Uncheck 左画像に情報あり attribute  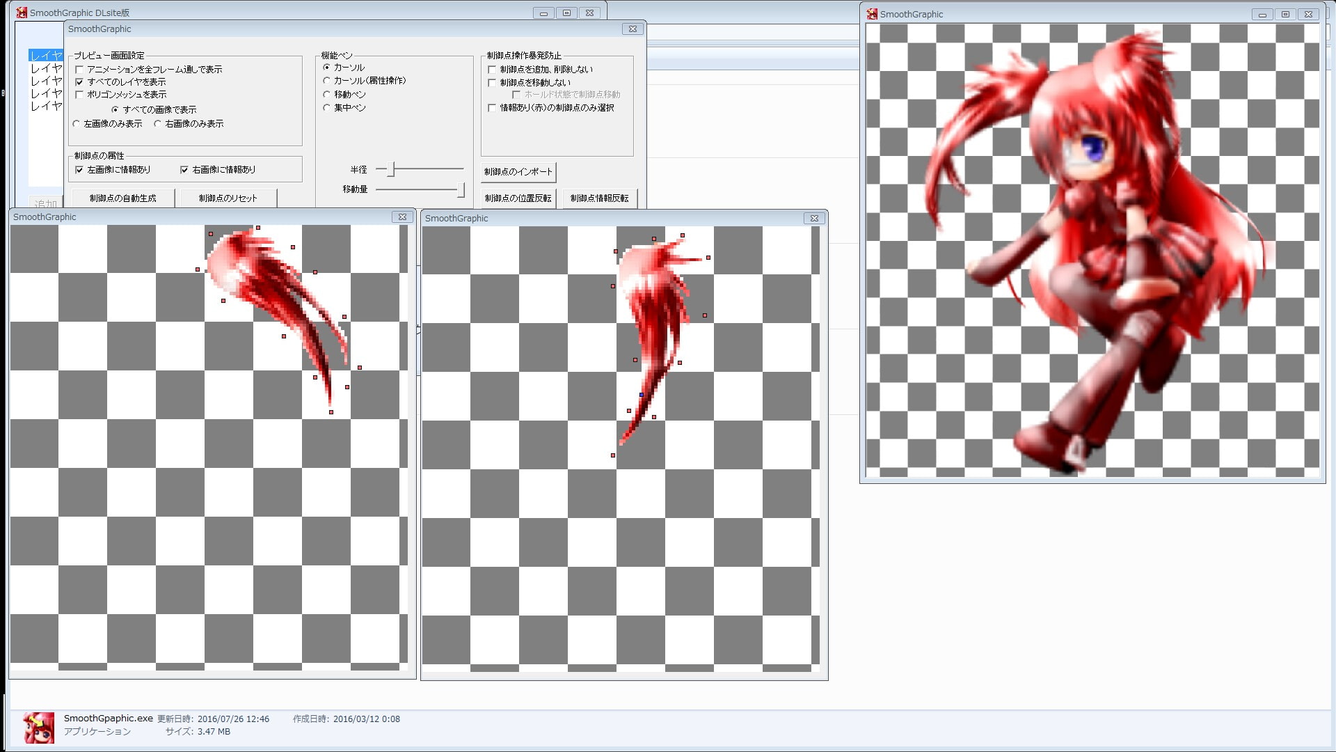78,169
